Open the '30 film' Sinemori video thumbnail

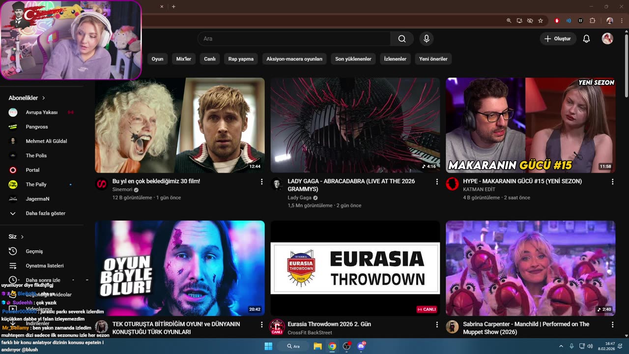[x=180, y=125]
